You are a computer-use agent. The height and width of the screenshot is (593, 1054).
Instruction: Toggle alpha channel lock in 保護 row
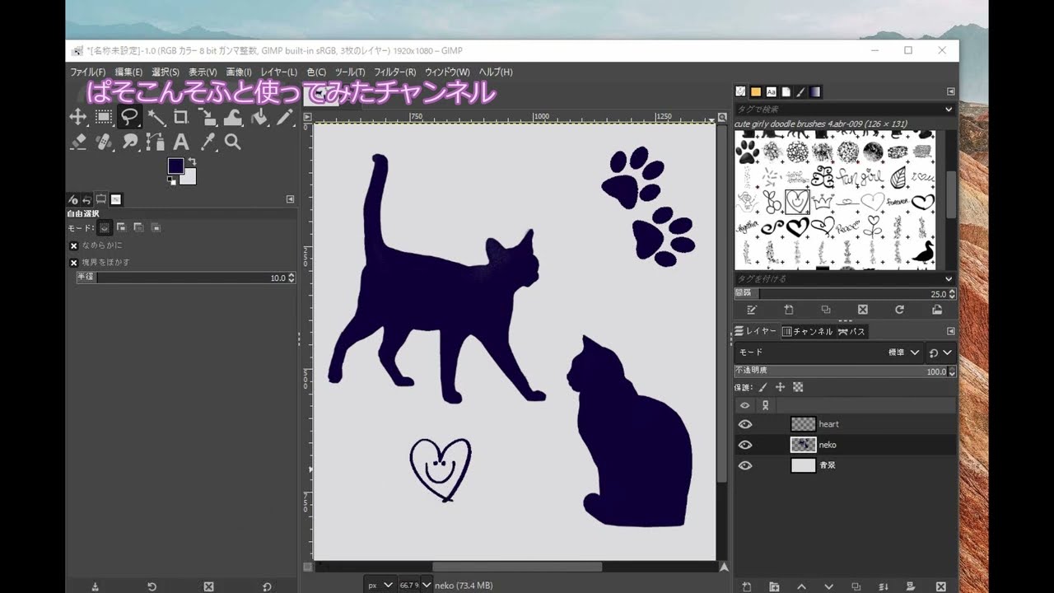[x=797, y=387]
